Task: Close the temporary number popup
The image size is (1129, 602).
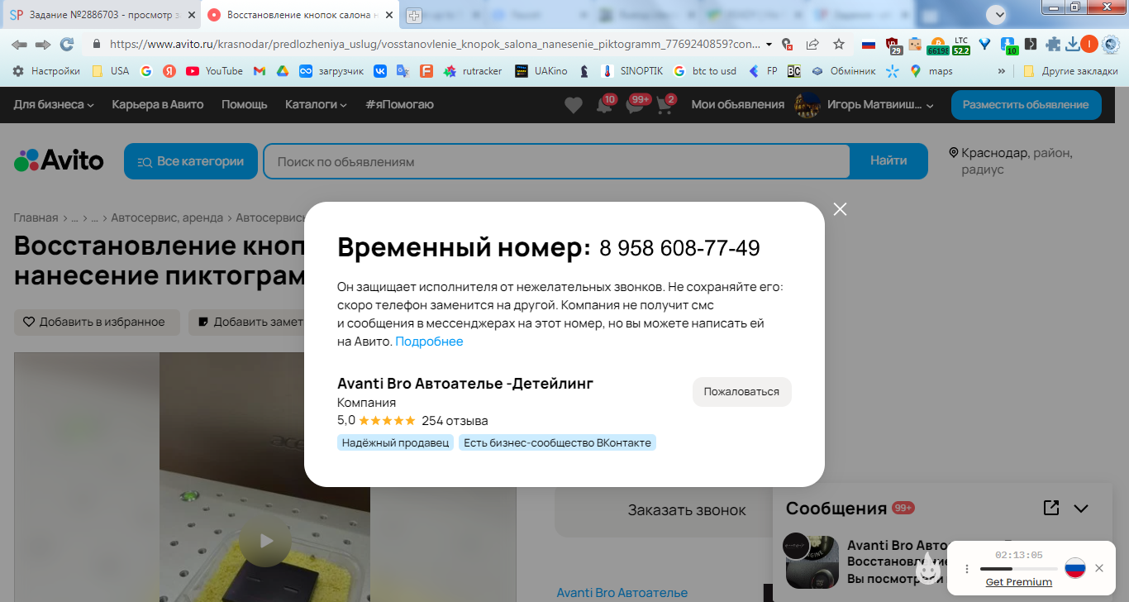Action: click(x=841, y=209)
